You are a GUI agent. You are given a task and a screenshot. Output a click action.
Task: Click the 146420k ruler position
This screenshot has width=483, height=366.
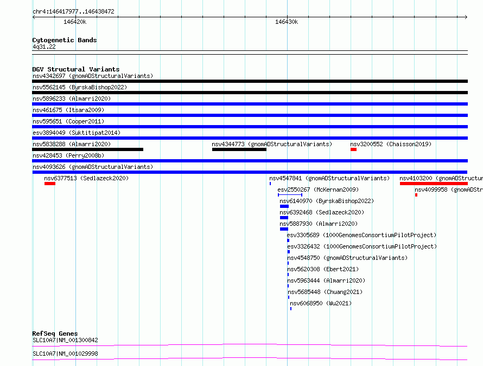point(75,22)
